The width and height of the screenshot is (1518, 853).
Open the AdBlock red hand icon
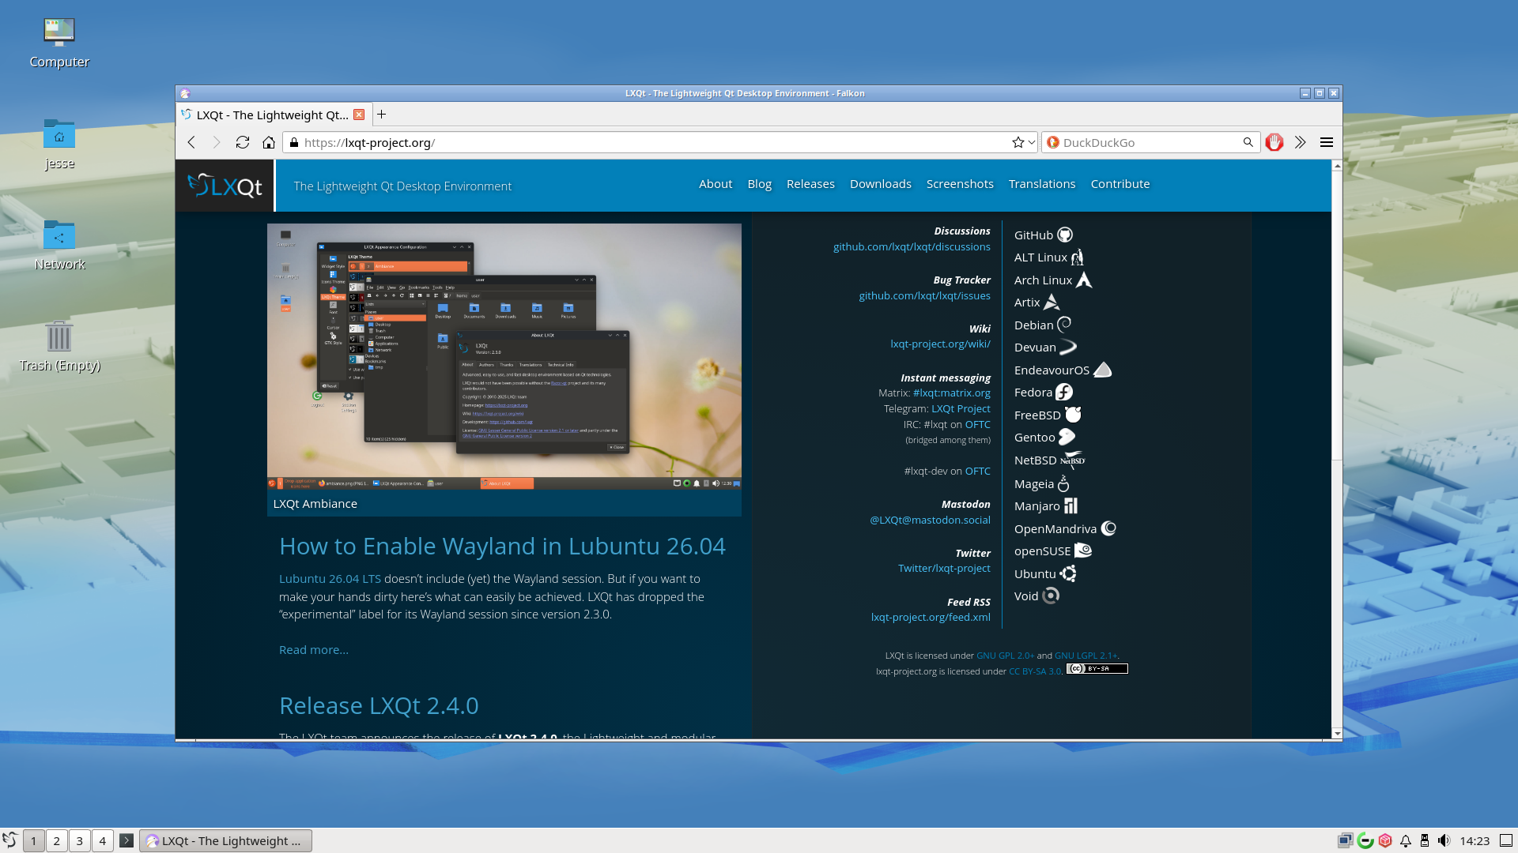pos(1274,142)
